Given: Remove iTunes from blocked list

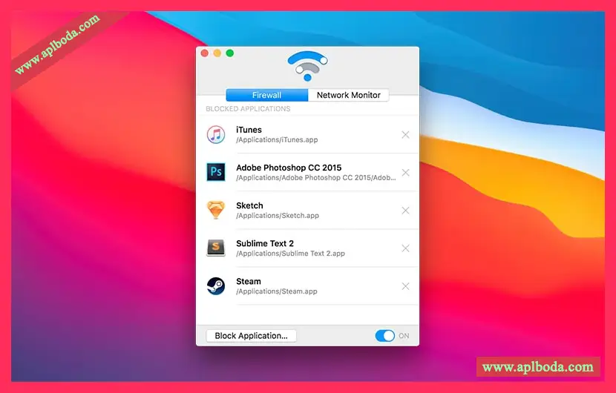Looking at the screenshot, I should [x=405, y=135].
